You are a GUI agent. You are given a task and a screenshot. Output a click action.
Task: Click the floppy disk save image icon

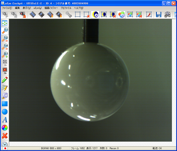click(x=159, y=14)
